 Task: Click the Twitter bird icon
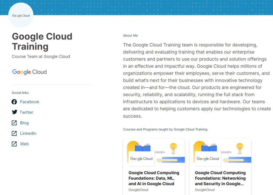point(14,112)
